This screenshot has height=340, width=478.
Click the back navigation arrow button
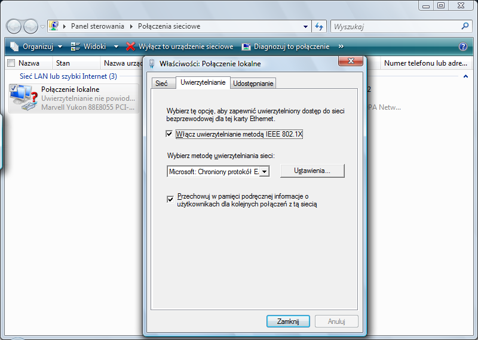[14, 26]
